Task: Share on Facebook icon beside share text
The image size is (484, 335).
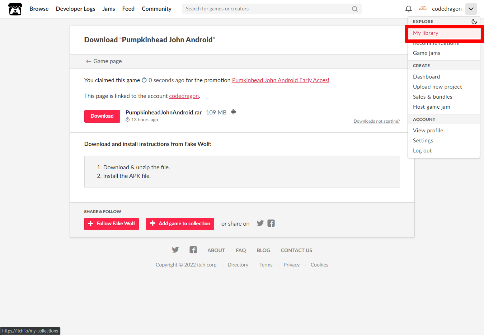Action: point(271,223)
